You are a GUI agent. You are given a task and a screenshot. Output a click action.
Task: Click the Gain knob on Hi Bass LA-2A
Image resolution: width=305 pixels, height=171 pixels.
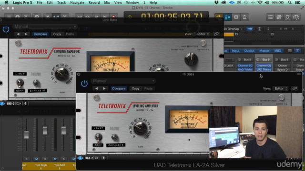tap(140, 129)
